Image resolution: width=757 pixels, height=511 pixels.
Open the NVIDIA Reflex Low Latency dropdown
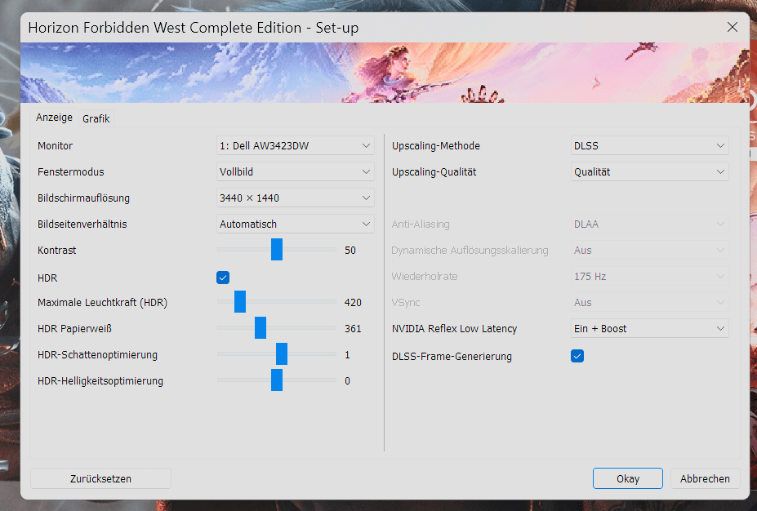tap(649, 329)
